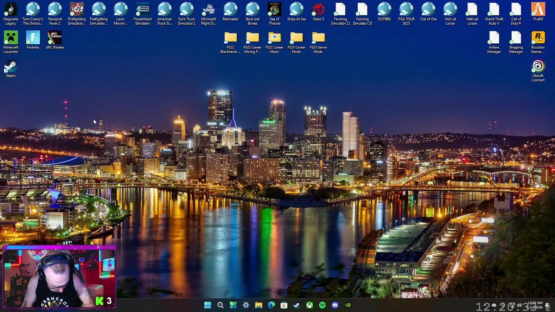The height and width of the screenshot is (312, 555).
Task: Open File Explorer from the taskbar
Action: pyautogui.click(x=258, y=305)
